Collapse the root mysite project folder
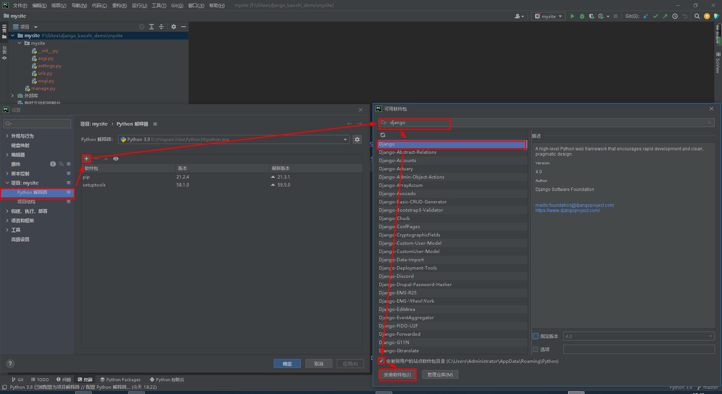This screenshot has width=722, height=394. (x=13, y=35)
